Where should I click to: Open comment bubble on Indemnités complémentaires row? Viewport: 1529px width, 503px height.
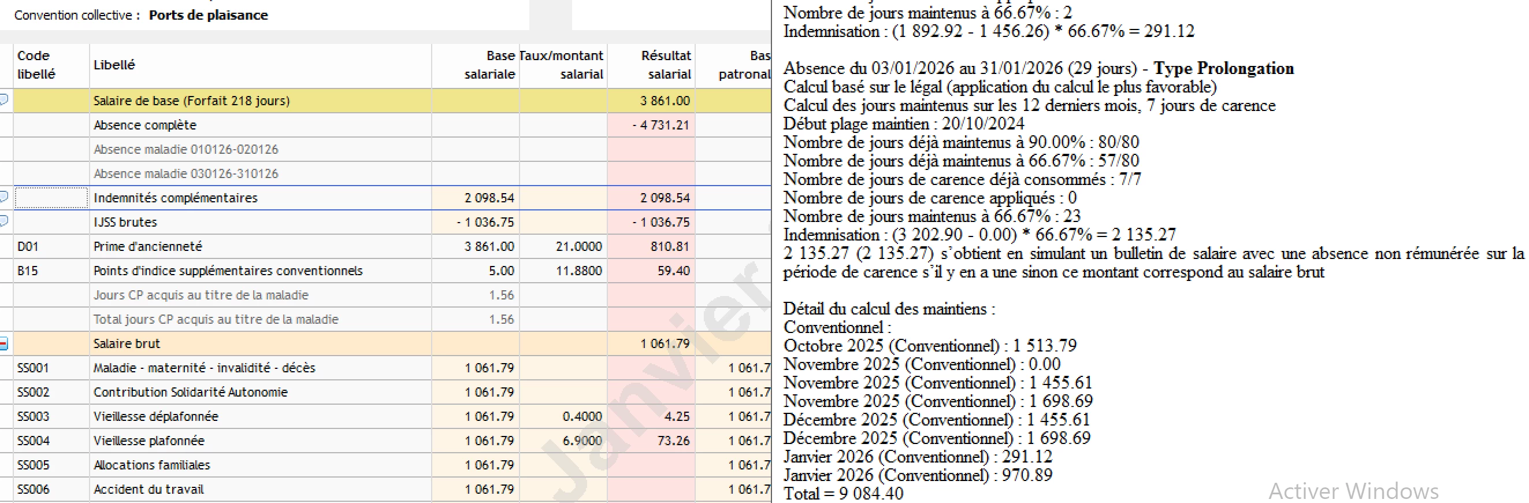click(x=3, y=197)
